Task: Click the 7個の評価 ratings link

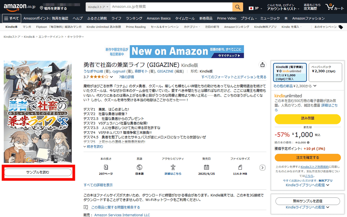Action: [126, 77]
